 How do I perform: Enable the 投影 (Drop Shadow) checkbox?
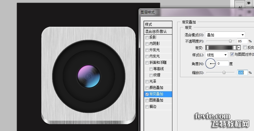pos(147,37)
